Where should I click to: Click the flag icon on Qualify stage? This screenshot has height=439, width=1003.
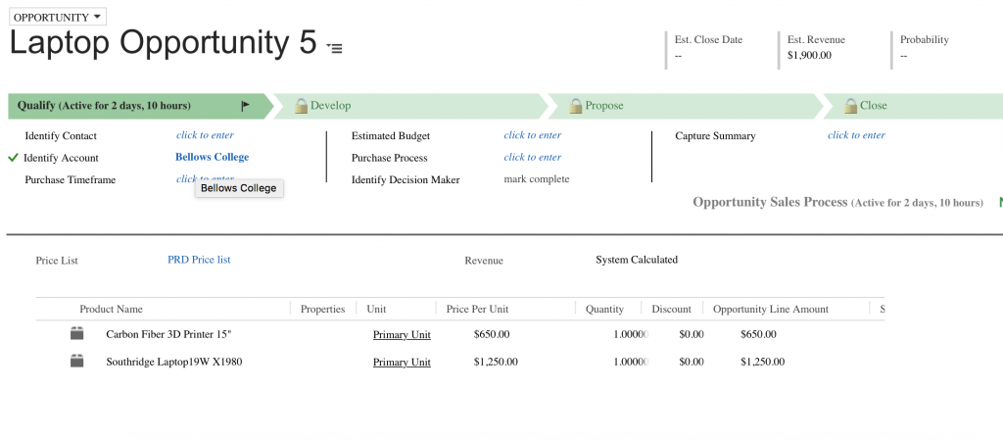(x=245, y=106)
